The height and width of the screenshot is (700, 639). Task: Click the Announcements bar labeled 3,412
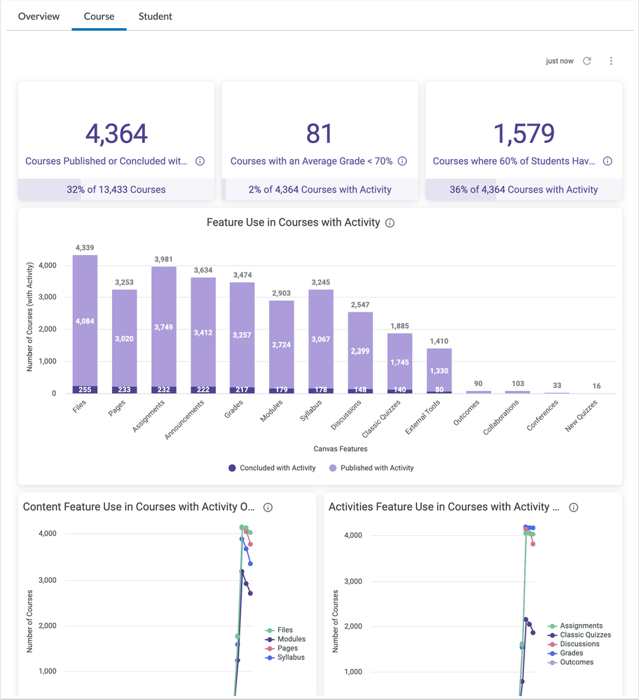[x=203, y=333]
